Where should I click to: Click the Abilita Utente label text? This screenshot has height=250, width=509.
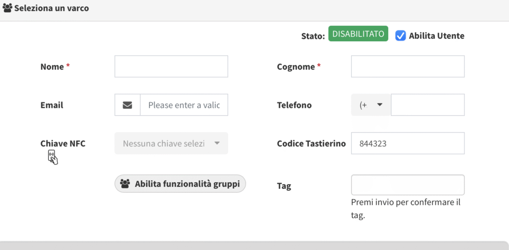(436, 36)
